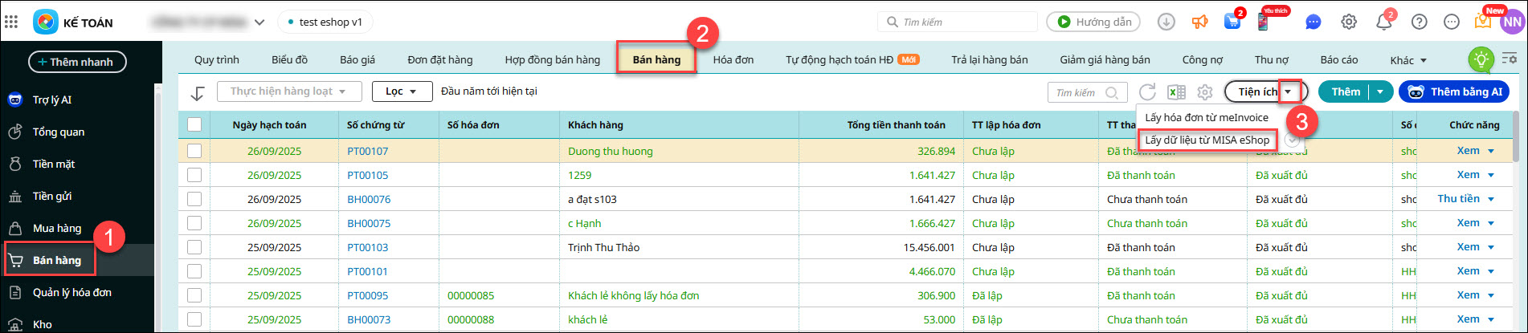Refresh the sales list

(1147, 92)
